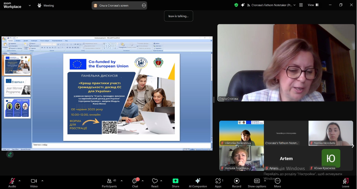Click the Chat unread badge

tap(138, 179)
